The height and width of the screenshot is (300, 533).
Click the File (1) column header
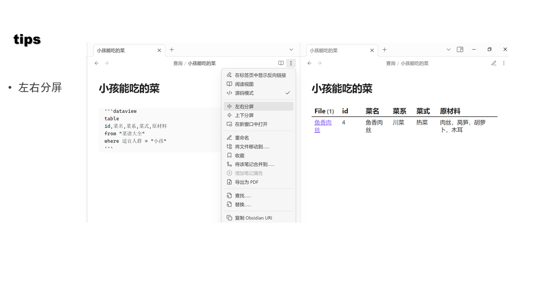324,111
